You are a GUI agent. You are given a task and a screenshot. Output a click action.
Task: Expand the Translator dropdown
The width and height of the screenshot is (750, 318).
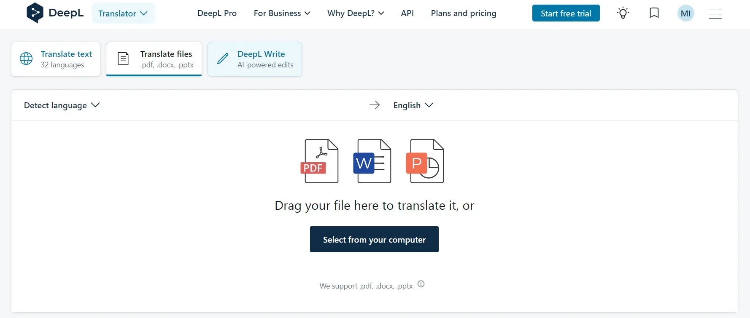tap(123, 13)
